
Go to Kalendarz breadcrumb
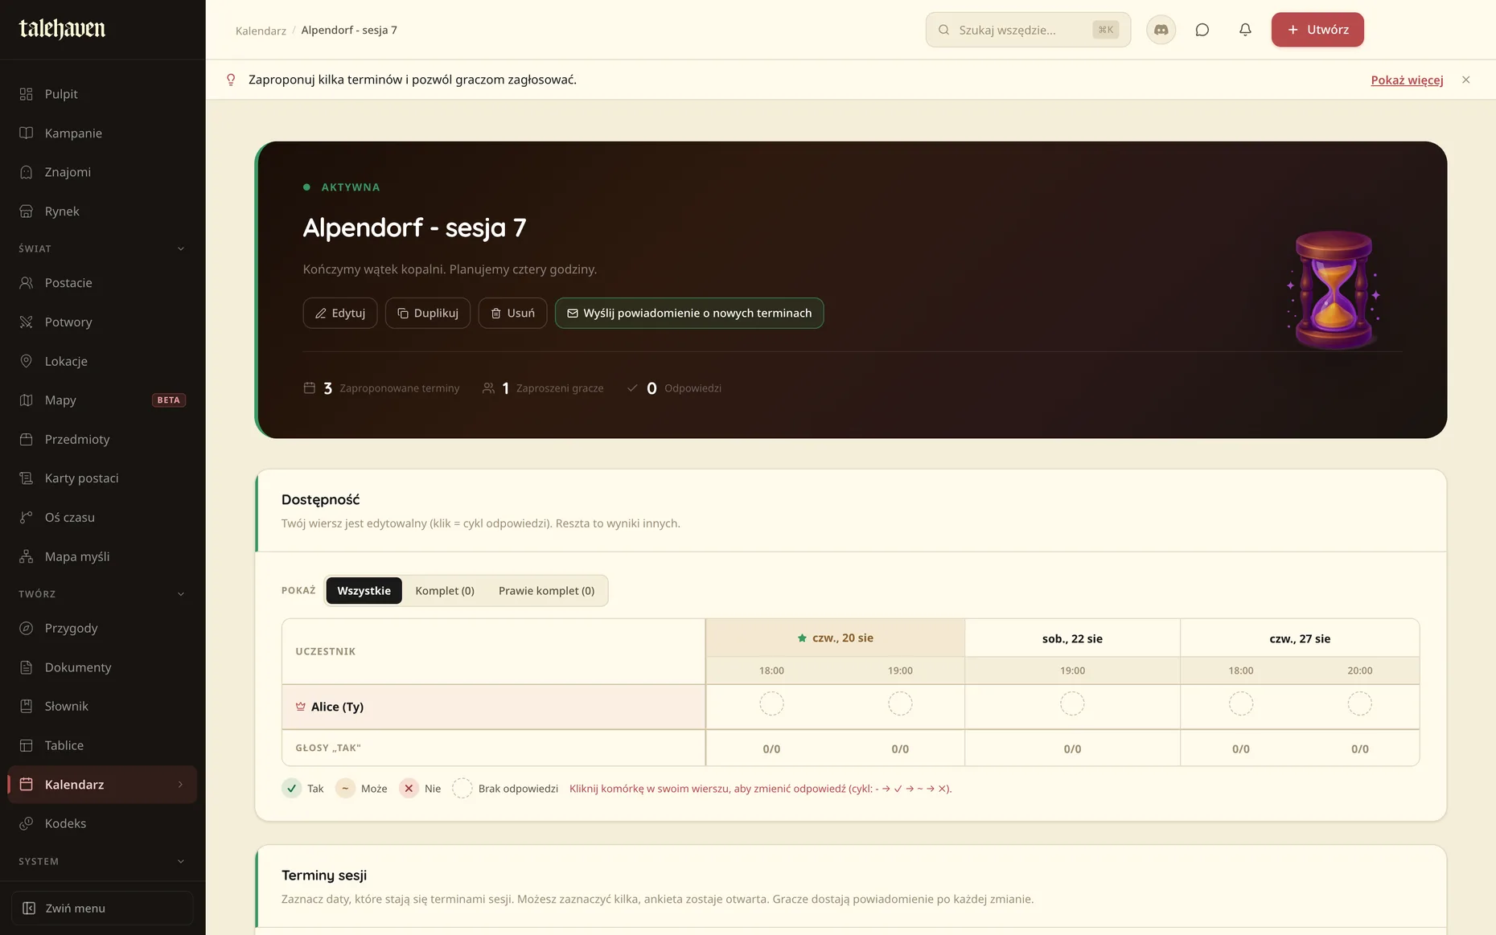coord(261,31)
